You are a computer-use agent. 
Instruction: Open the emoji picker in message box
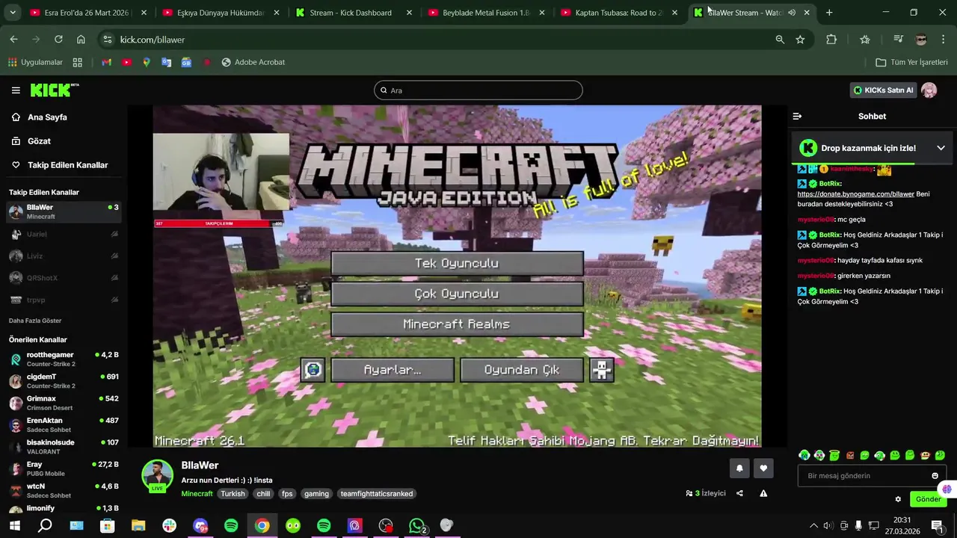click(x=935, y=476)
